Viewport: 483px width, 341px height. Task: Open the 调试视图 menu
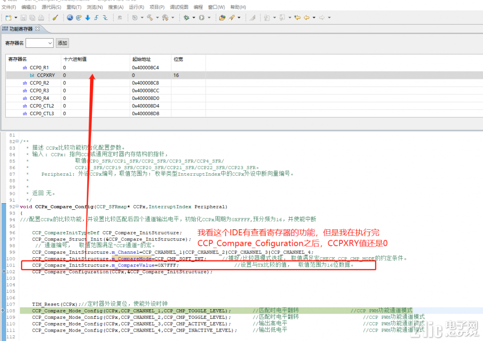pos(179,7)
